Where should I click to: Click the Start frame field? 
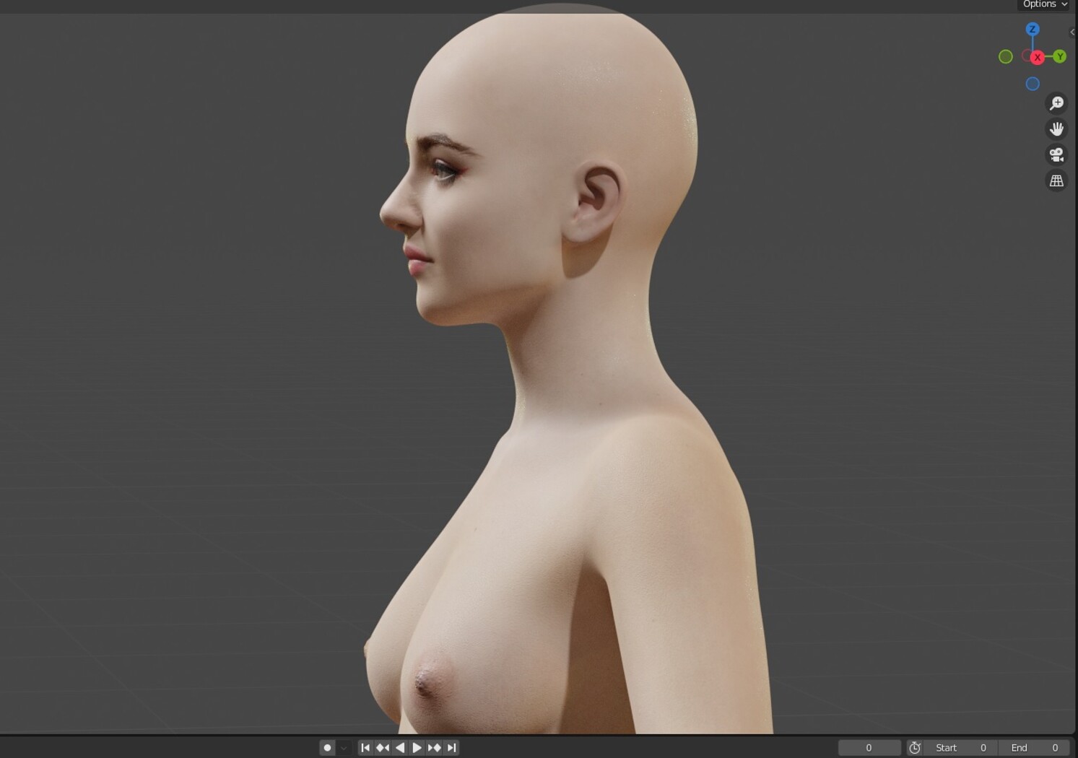pos(961,748)
